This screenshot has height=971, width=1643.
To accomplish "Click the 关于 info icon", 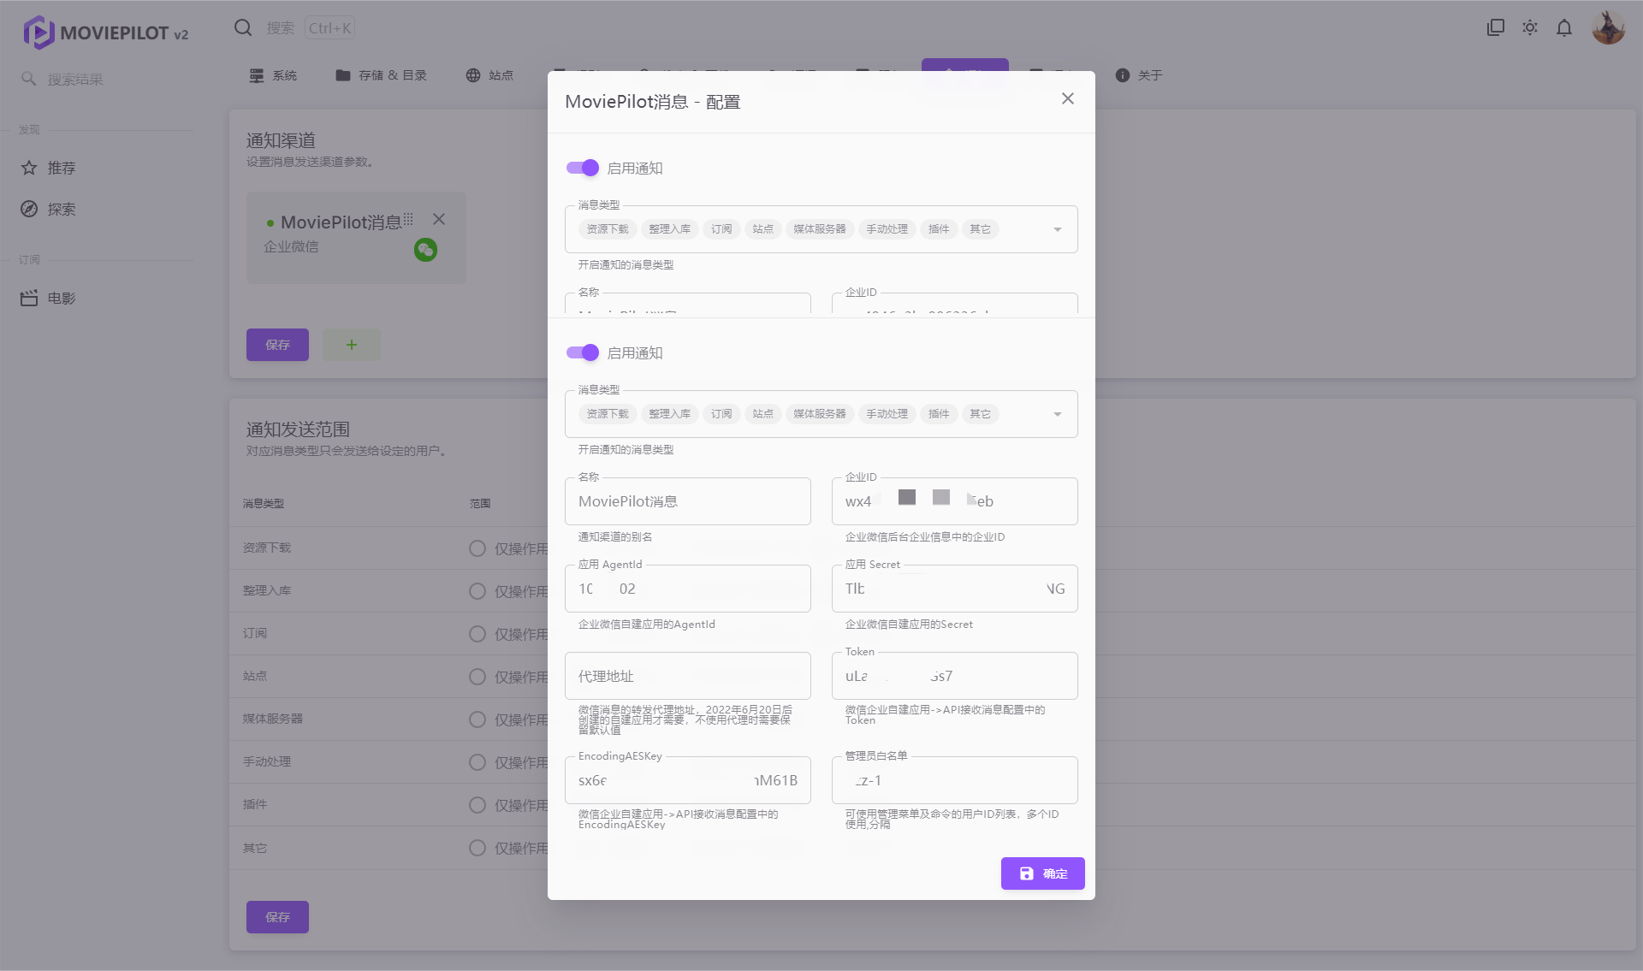I will point(1122,75).
